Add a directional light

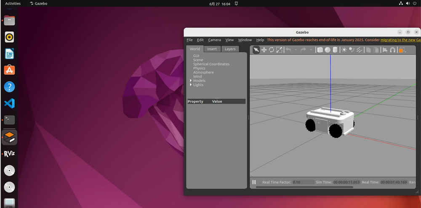[360, 50]
